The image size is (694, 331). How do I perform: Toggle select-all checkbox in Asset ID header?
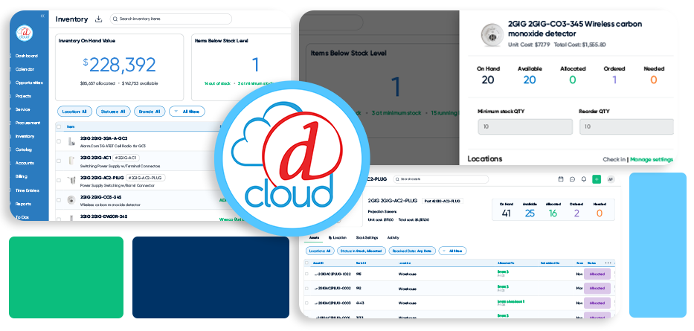[x=306, y=263]
